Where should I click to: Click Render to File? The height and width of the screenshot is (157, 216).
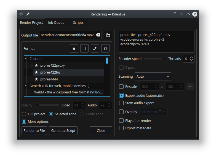pos(34,130)
